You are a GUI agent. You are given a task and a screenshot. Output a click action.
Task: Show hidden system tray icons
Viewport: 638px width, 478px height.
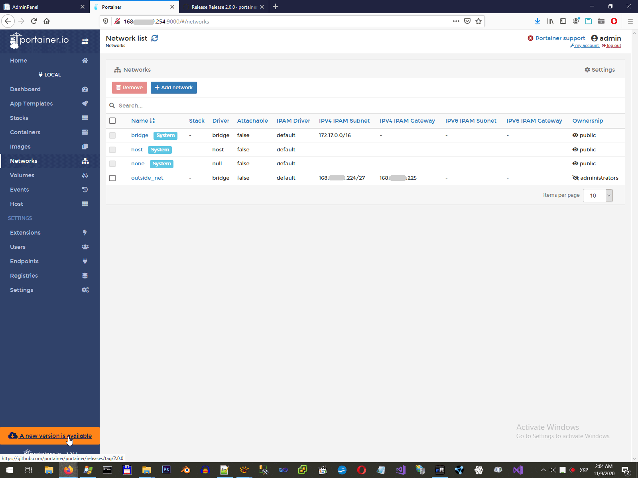point(543,470)
